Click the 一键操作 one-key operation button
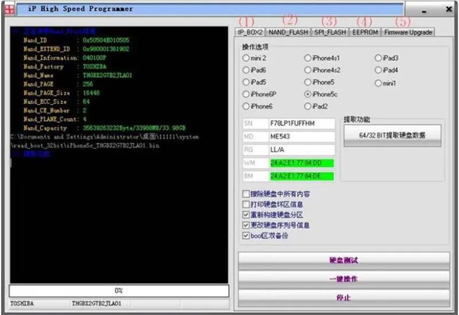The width and height of the screenshot is (459, 315). point(344,279)
